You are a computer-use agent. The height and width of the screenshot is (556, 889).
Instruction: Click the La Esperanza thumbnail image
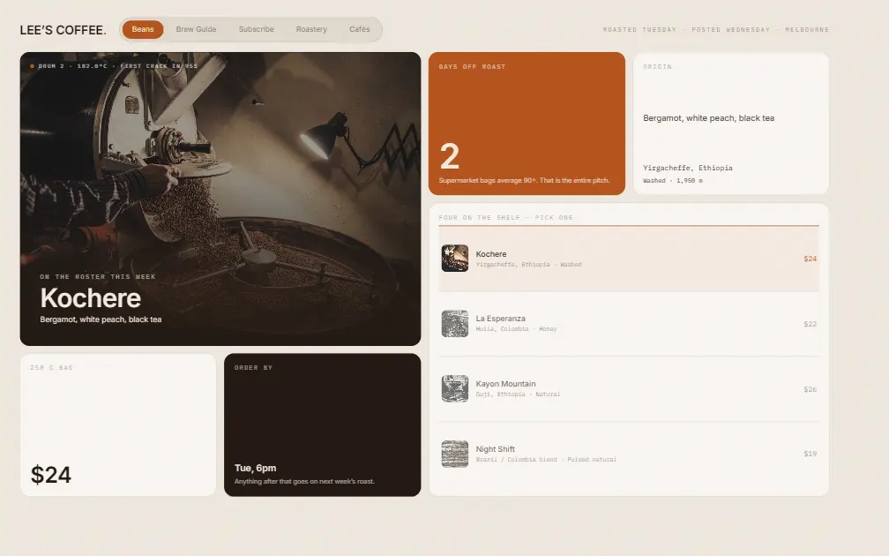455,323
